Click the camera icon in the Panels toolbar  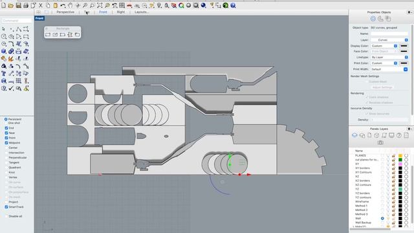[380, 142]
